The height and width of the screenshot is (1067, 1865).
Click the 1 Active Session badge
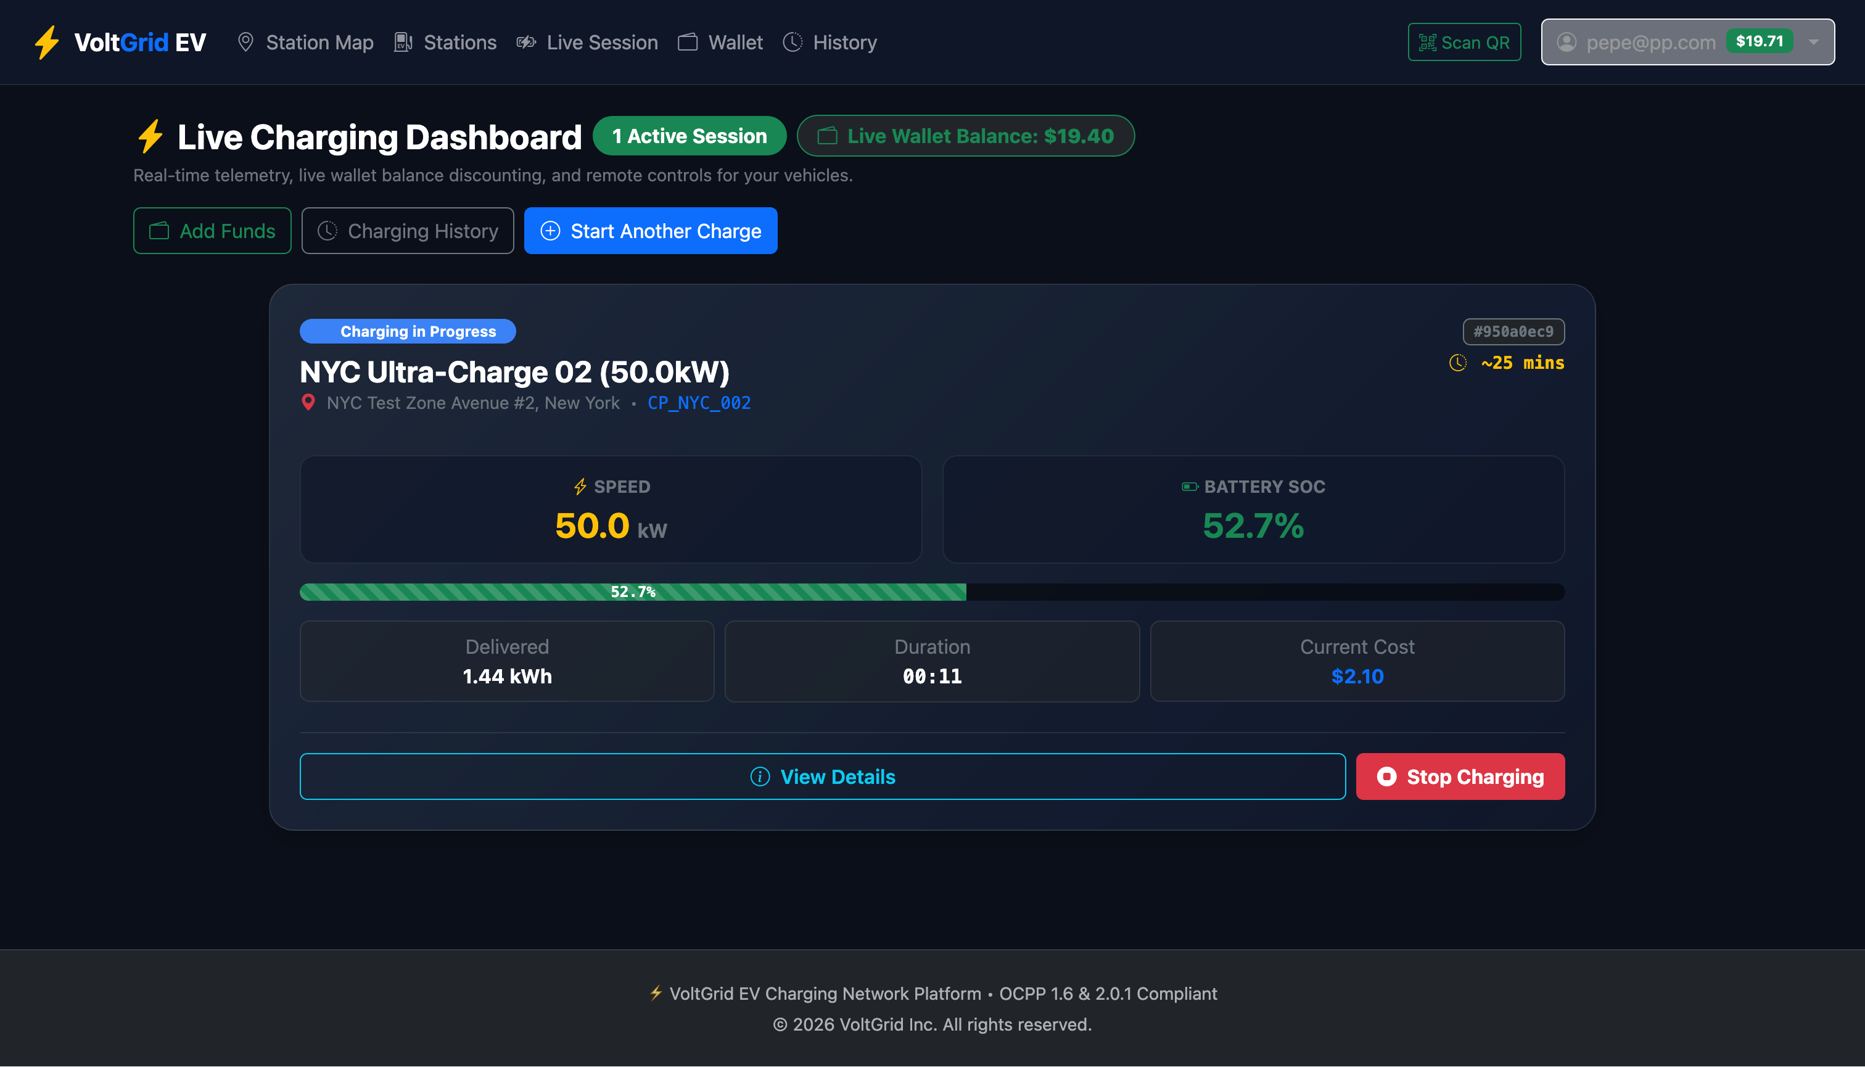(x=690, y=136)
